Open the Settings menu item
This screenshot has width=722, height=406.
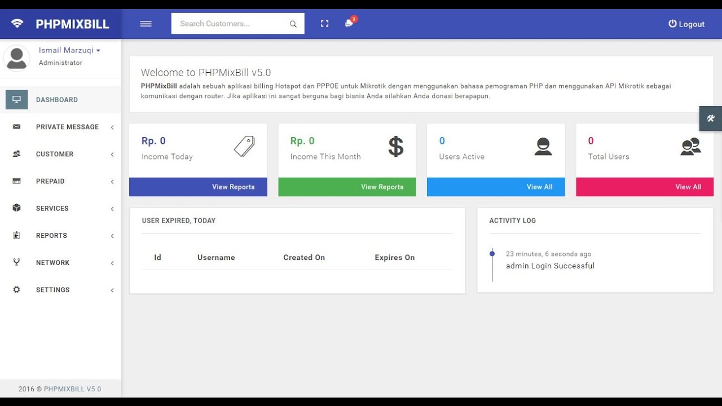coord(60,289)
